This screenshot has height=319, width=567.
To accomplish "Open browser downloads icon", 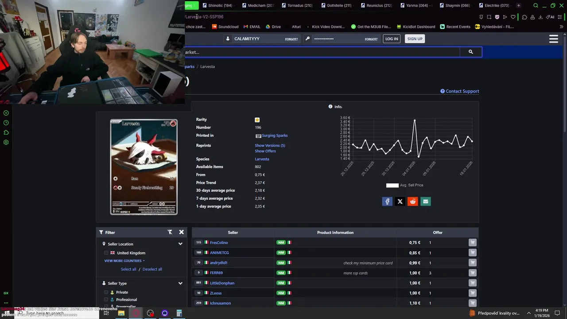I will 540,17.
